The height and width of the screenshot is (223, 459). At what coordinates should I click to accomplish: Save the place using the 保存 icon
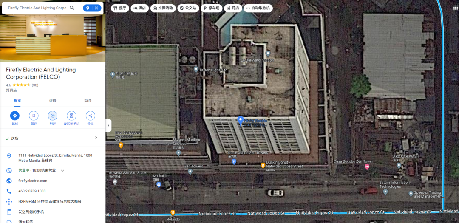[x=34, y=116]
